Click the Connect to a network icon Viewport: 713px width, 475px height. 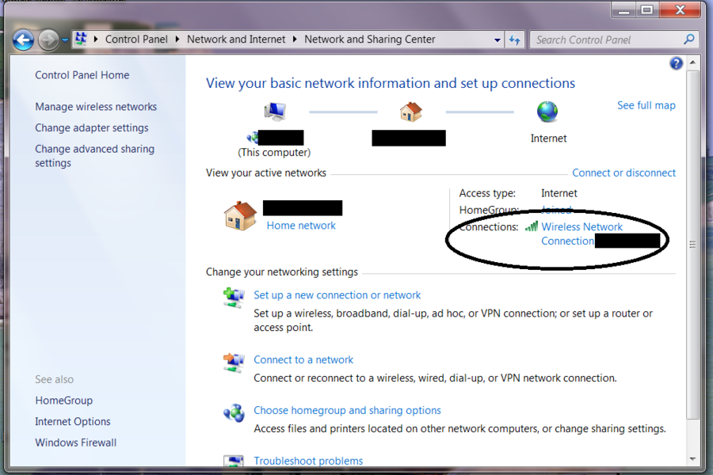234,361
